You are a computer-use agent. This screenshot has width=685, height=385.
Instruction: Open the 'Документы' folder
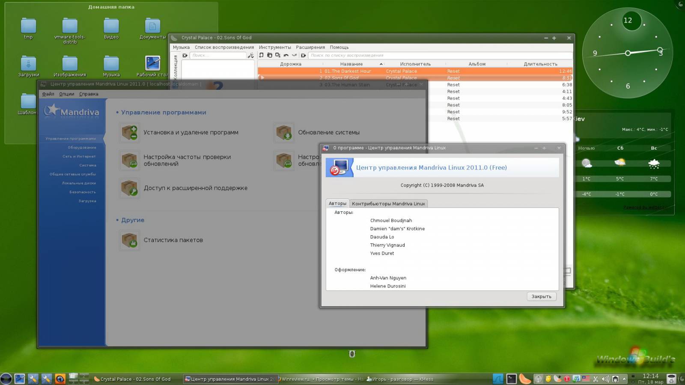(x=152, y=29)
